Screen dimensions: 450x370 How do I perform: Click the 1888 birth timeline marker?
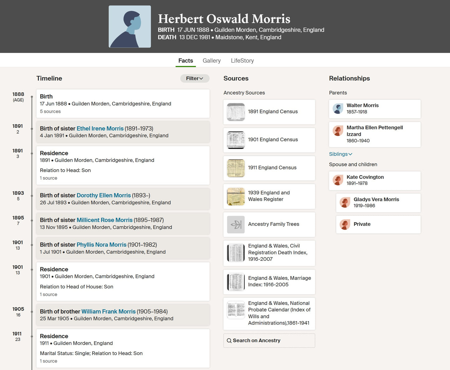32,97
